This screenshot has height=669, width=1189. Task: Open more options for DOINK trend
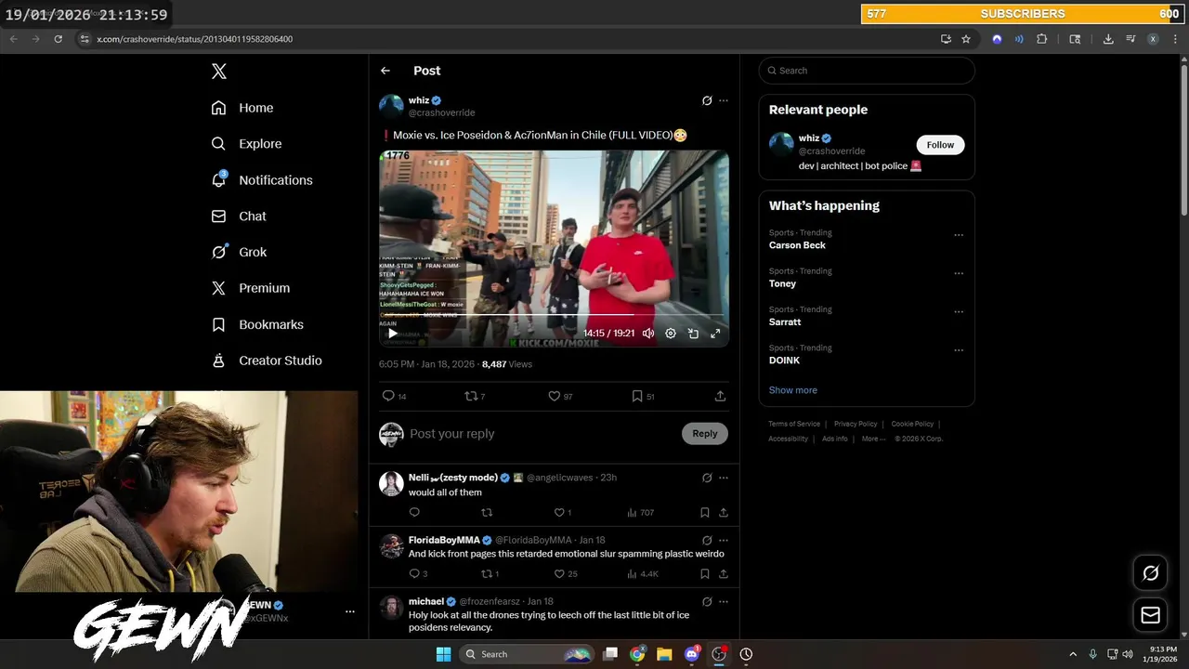pyautogui.click(x=959, y=349)
